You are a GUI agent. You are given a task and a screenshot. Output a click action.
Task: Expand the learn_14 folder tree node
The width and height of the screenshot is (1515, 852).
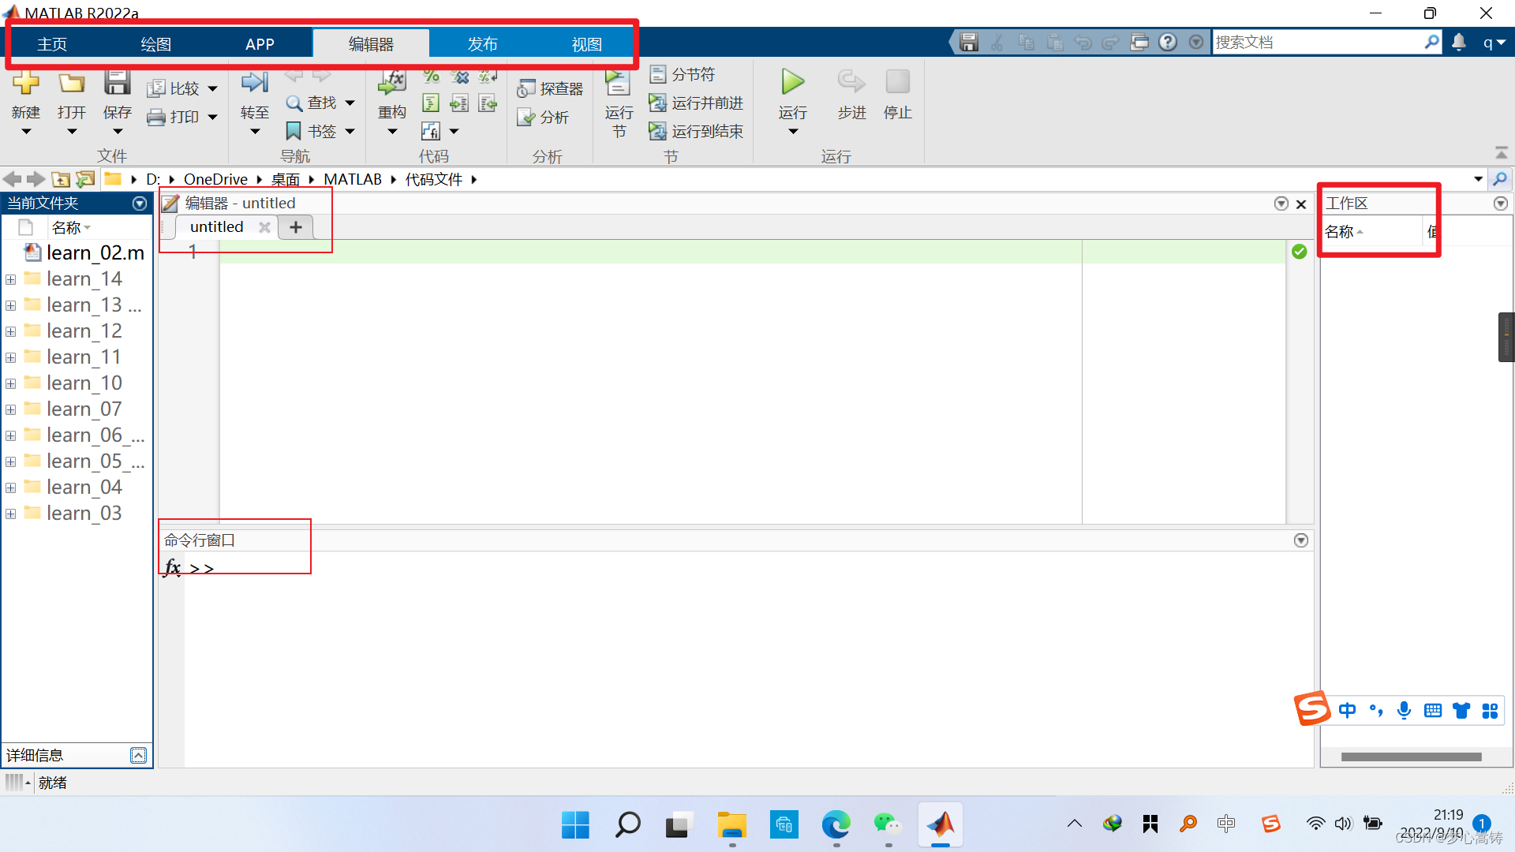[11, 279]
